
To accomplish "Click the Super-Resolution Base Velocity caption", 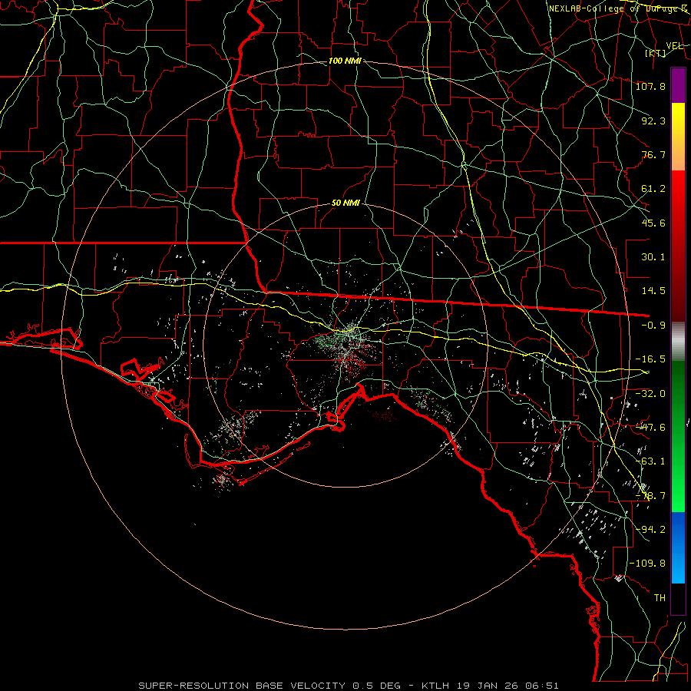I will [x=348, y=686].
